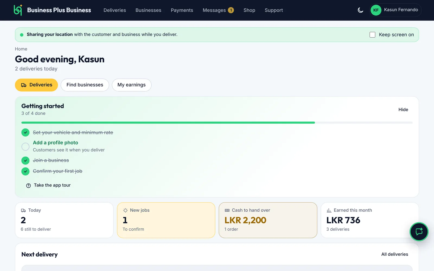Enable the Keep screen on checkbox
The image size is (434, 271).
pyautogui.click(x=372, y=35)
